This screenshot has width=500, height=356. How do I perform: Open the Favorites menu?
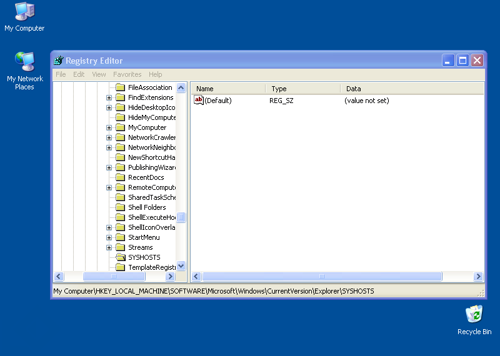(127, 74)
